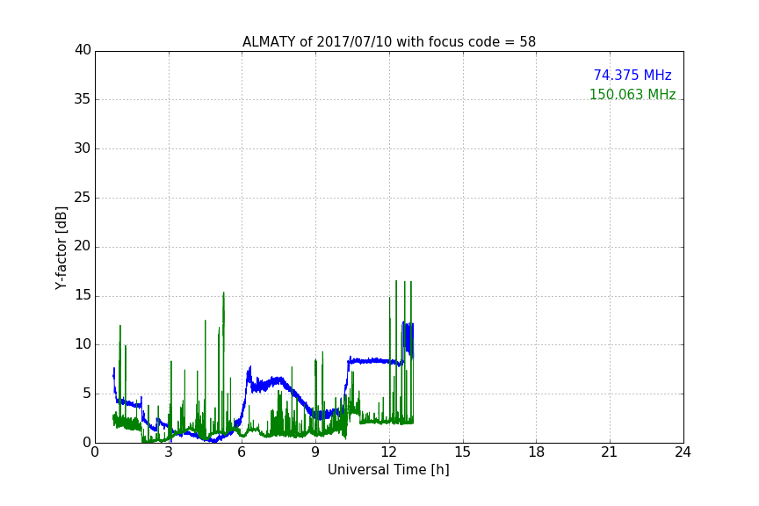Click the x-axis tick label '12'
This screenshot has height=506, width=759.
[389, 452]
